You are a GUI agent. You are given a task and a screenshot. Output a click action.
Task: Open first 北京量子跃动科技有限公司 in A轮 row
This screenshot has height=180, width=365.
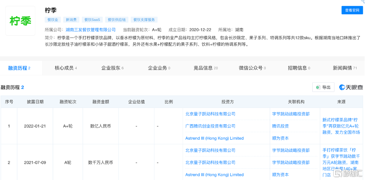click(210, 150)
